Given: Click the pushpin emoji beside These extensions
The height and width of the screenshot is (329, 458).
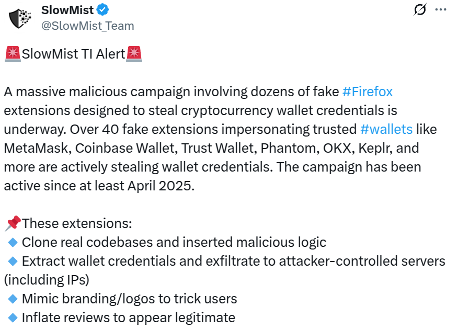Looking at the screenshot, I should point(13,223).
